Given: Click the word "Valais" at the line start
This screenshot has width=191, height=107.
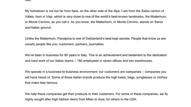Looking at the screenshot, I should [x=29, y=17].
